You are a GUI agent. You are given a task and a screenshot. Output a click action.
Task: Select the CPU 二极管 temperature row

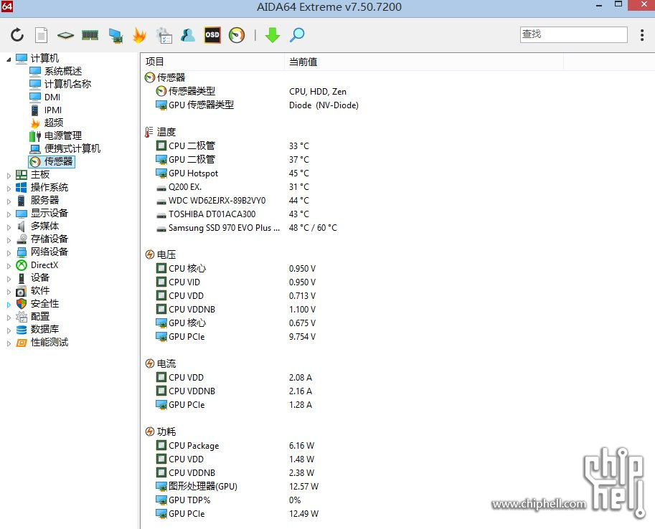click(232, 146)
